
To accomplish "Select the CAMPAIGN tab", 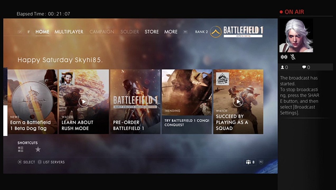I will coord(102,32).
